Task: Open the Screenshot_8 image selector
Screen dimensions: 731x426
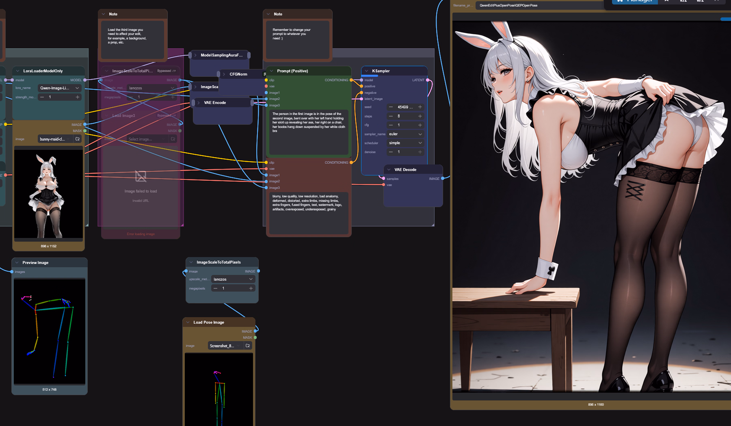Action: click(225, 346)
